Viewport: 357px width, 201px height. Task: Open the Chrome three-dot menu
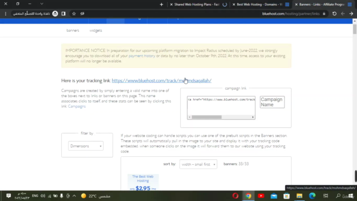click(6, 13)
